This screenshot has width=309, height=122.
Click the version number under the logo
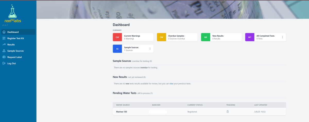pyautogui.click(x=5, y=25)
